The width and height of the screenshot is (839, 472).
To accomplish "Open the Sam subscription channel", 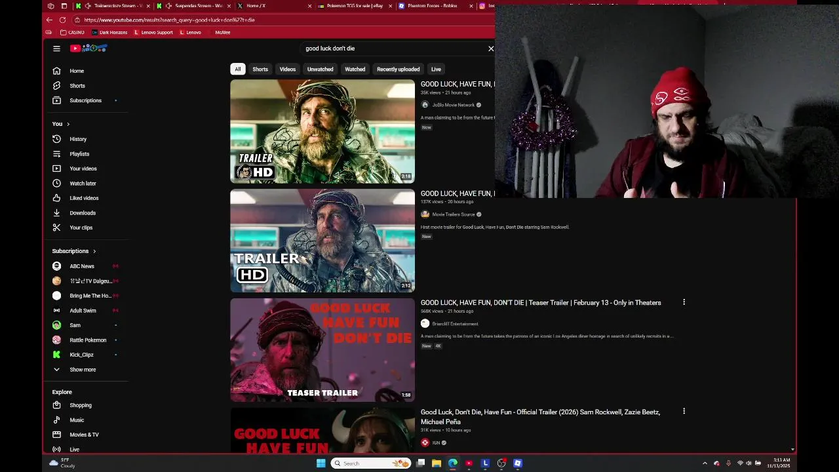I will 75,325.
